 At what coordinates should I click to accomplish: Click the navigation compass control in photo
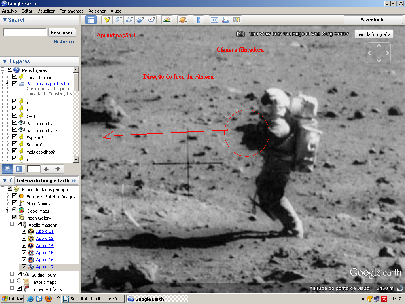pyautogui.click(x=379, y=53)
